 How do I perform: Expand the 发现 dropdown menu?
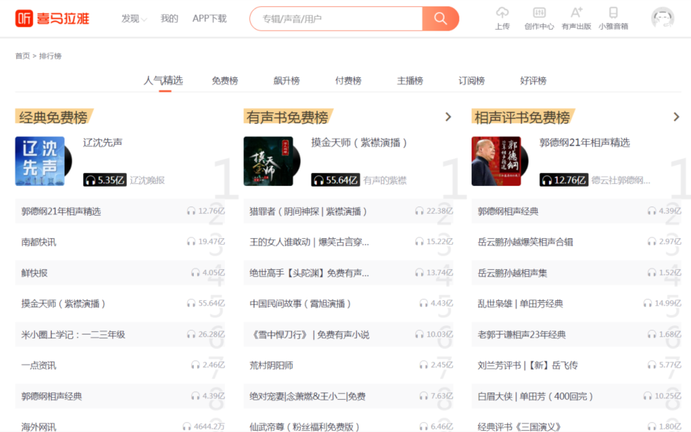pyautogui.click(x=134, y=19)
